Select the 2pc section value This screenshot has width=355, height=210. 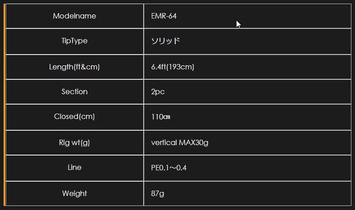click(x=158, y=92)
